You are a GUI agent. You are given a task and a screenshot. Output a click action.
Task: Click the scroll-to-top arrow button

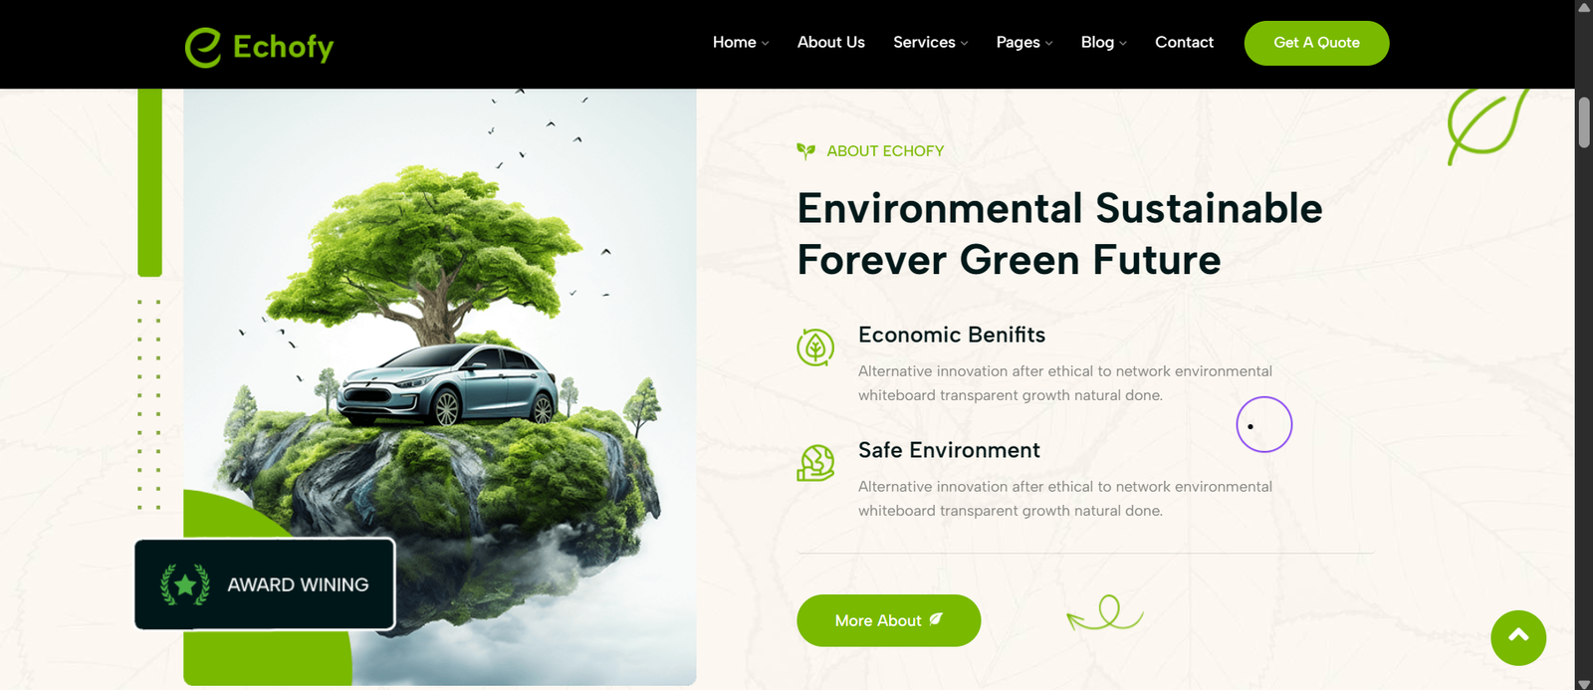click(x=1518, y=637)
